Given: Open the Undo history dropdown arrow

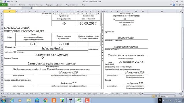Looking at the screenshot, I should (x=9, y=1).
